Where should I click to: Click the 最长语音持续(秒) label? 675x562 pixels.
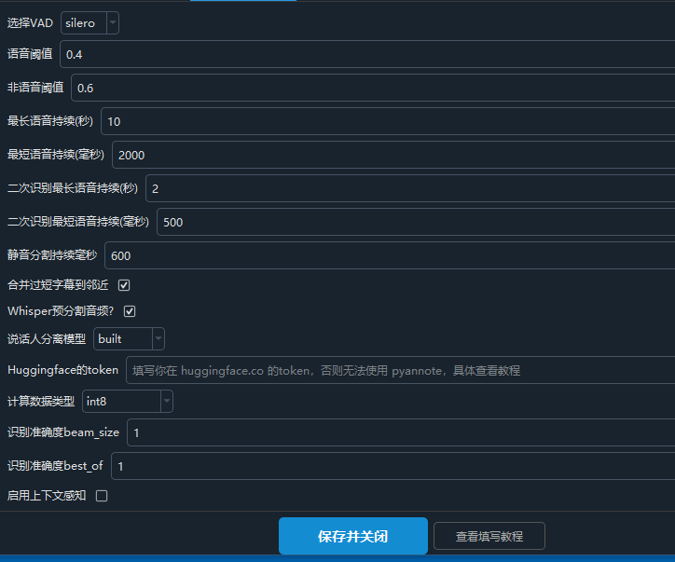[x=50, y=121]
